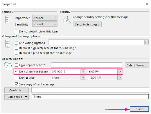Expand the delivery date picker 8/21/2019
151x114 pixels.
coord(83,72)
